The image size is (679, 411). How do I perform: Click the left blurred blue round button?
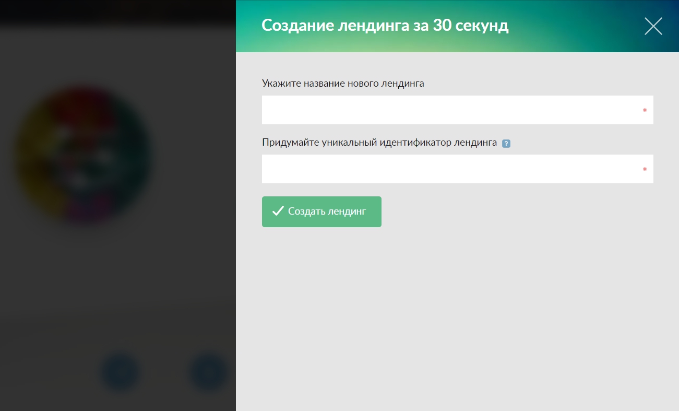pyautogui.click(x=120, y=372)
